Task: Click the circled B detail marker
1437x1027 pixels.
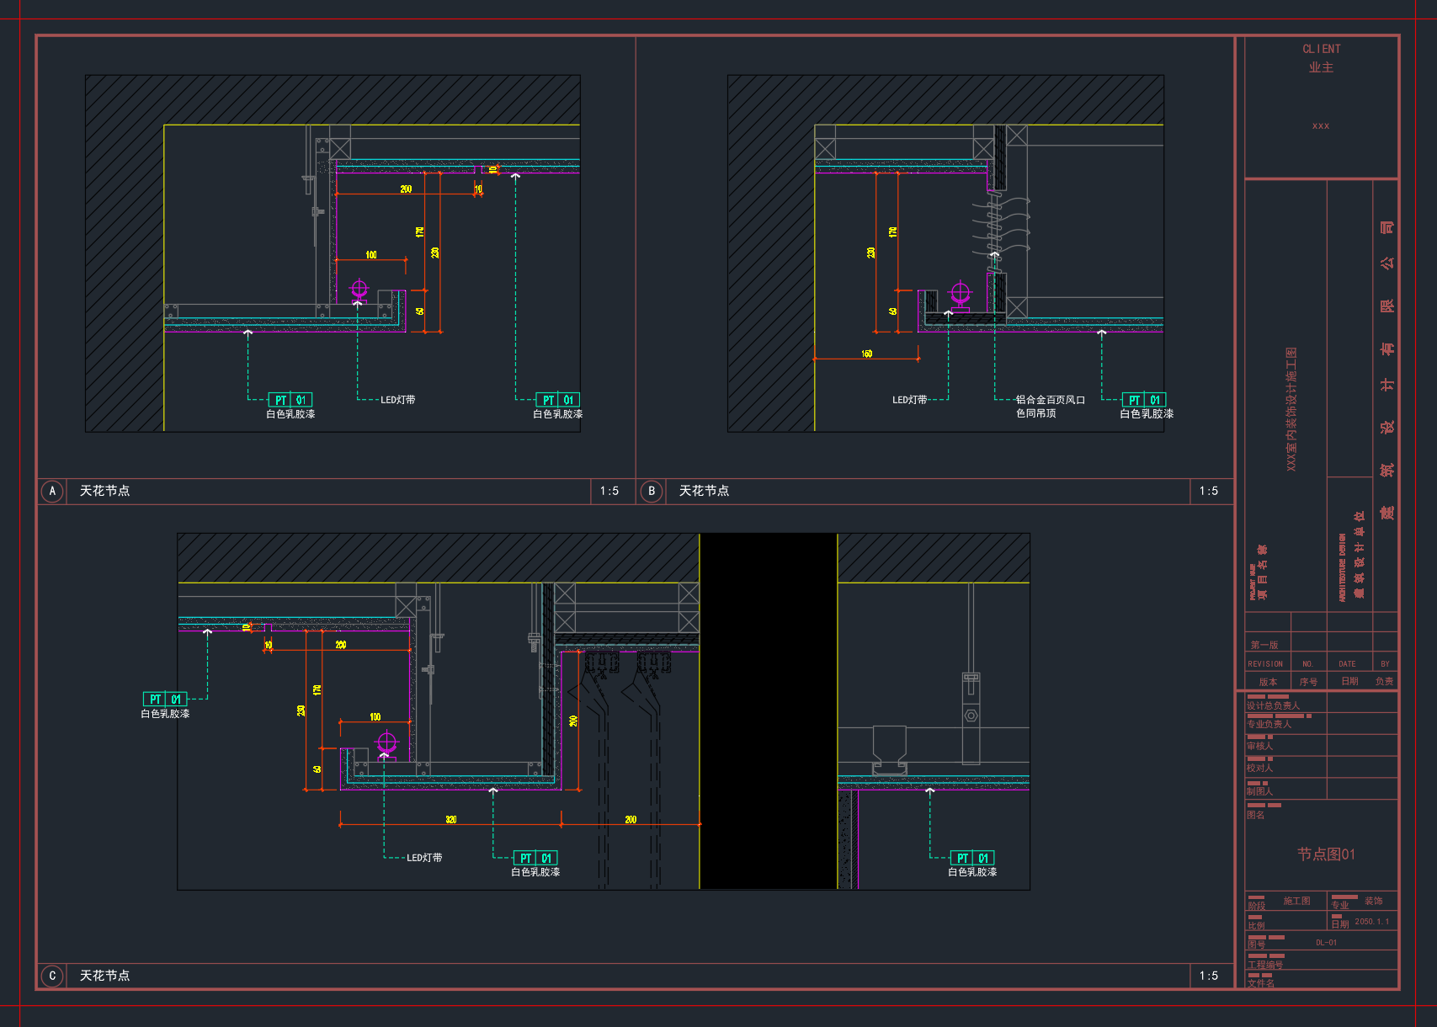Action: (x=652, y=492)
